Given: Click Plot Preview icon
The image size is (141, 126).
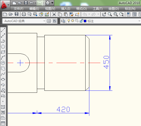Looking at the screenshot, I should pos(30,14).
